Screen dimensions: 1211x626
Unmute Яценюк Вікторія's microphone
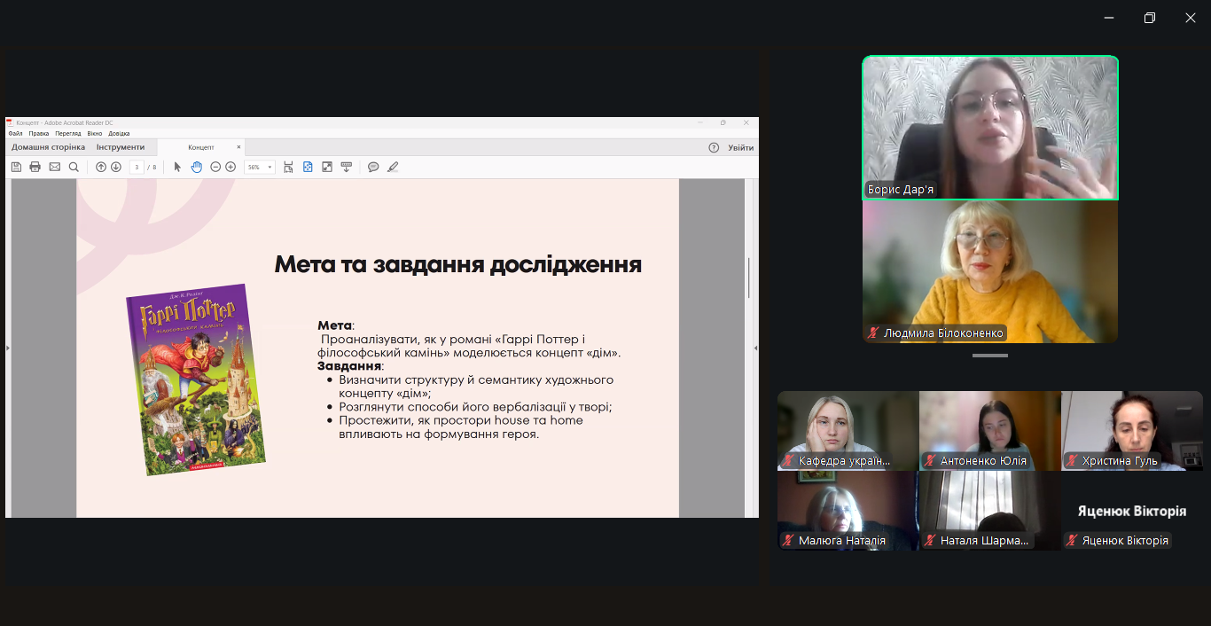1074,540
